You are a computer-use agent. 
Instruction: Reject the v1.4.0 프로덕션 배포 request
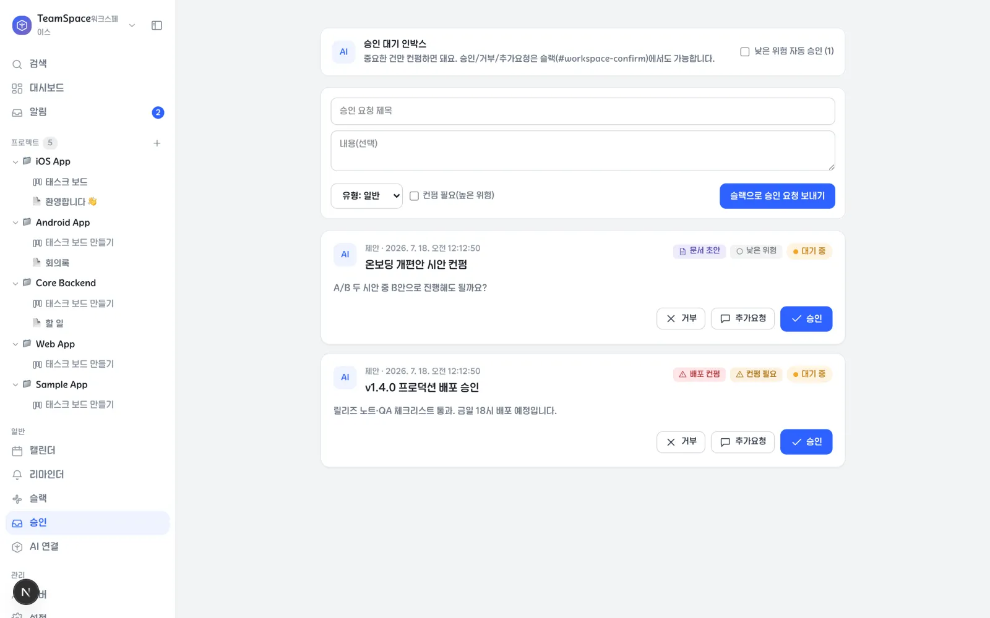coord(681,442)
